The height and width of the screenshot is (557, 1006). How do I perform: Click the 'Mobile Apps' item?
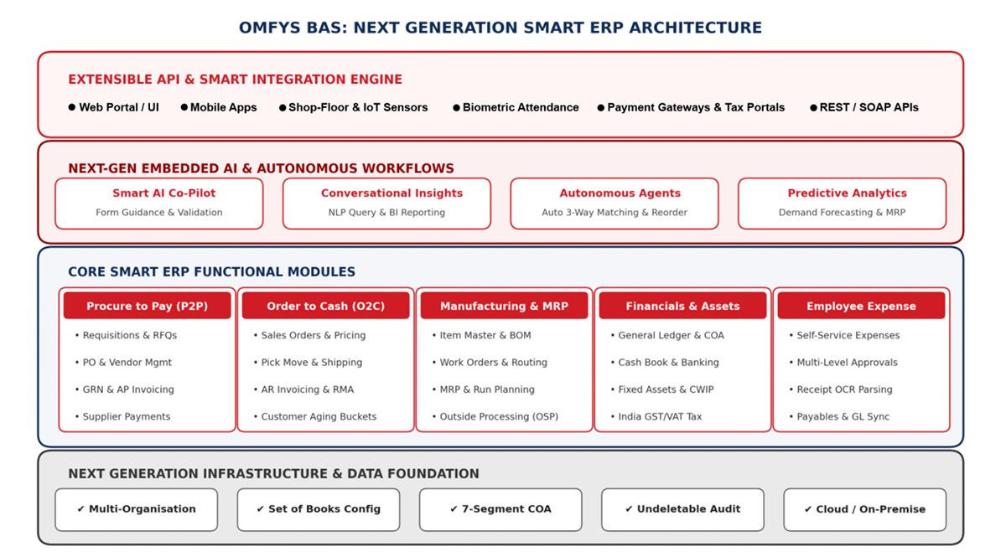[219, 107]
